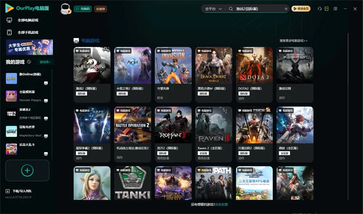The height and width of the screenshot is (214, 363).
Task: Click the headset customer support icon
Action: coord(319,9)
